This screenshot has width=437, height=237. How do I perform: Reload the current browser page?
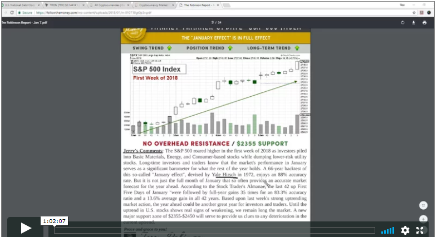coord(12,12)
